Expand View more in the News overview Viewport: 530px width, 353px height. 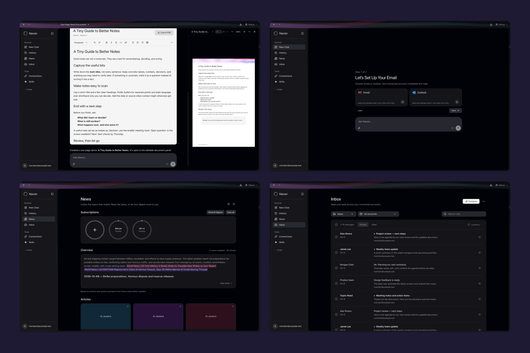point(226,283)
